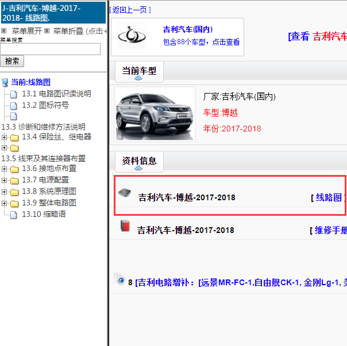Image resolution: width=347 pixels, height=346 pixels.
Task: Open the 查看 吉利汽车 link at right
Action: 318,36
